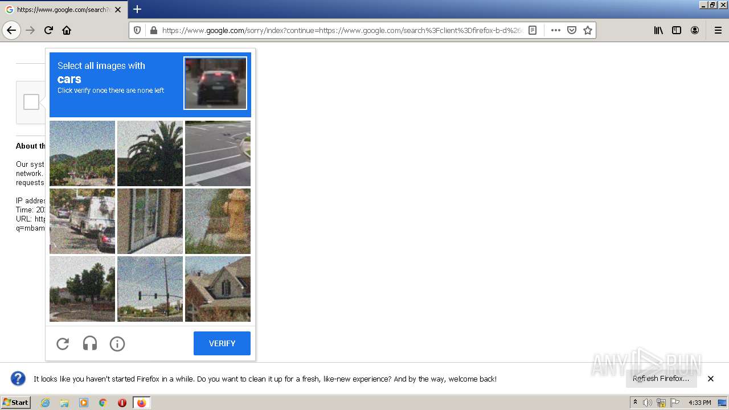Image resolution: width=729 pixels, height=410 pixels.
Task: Launch Google Chrome from taskbar
Action: [103, 403]
